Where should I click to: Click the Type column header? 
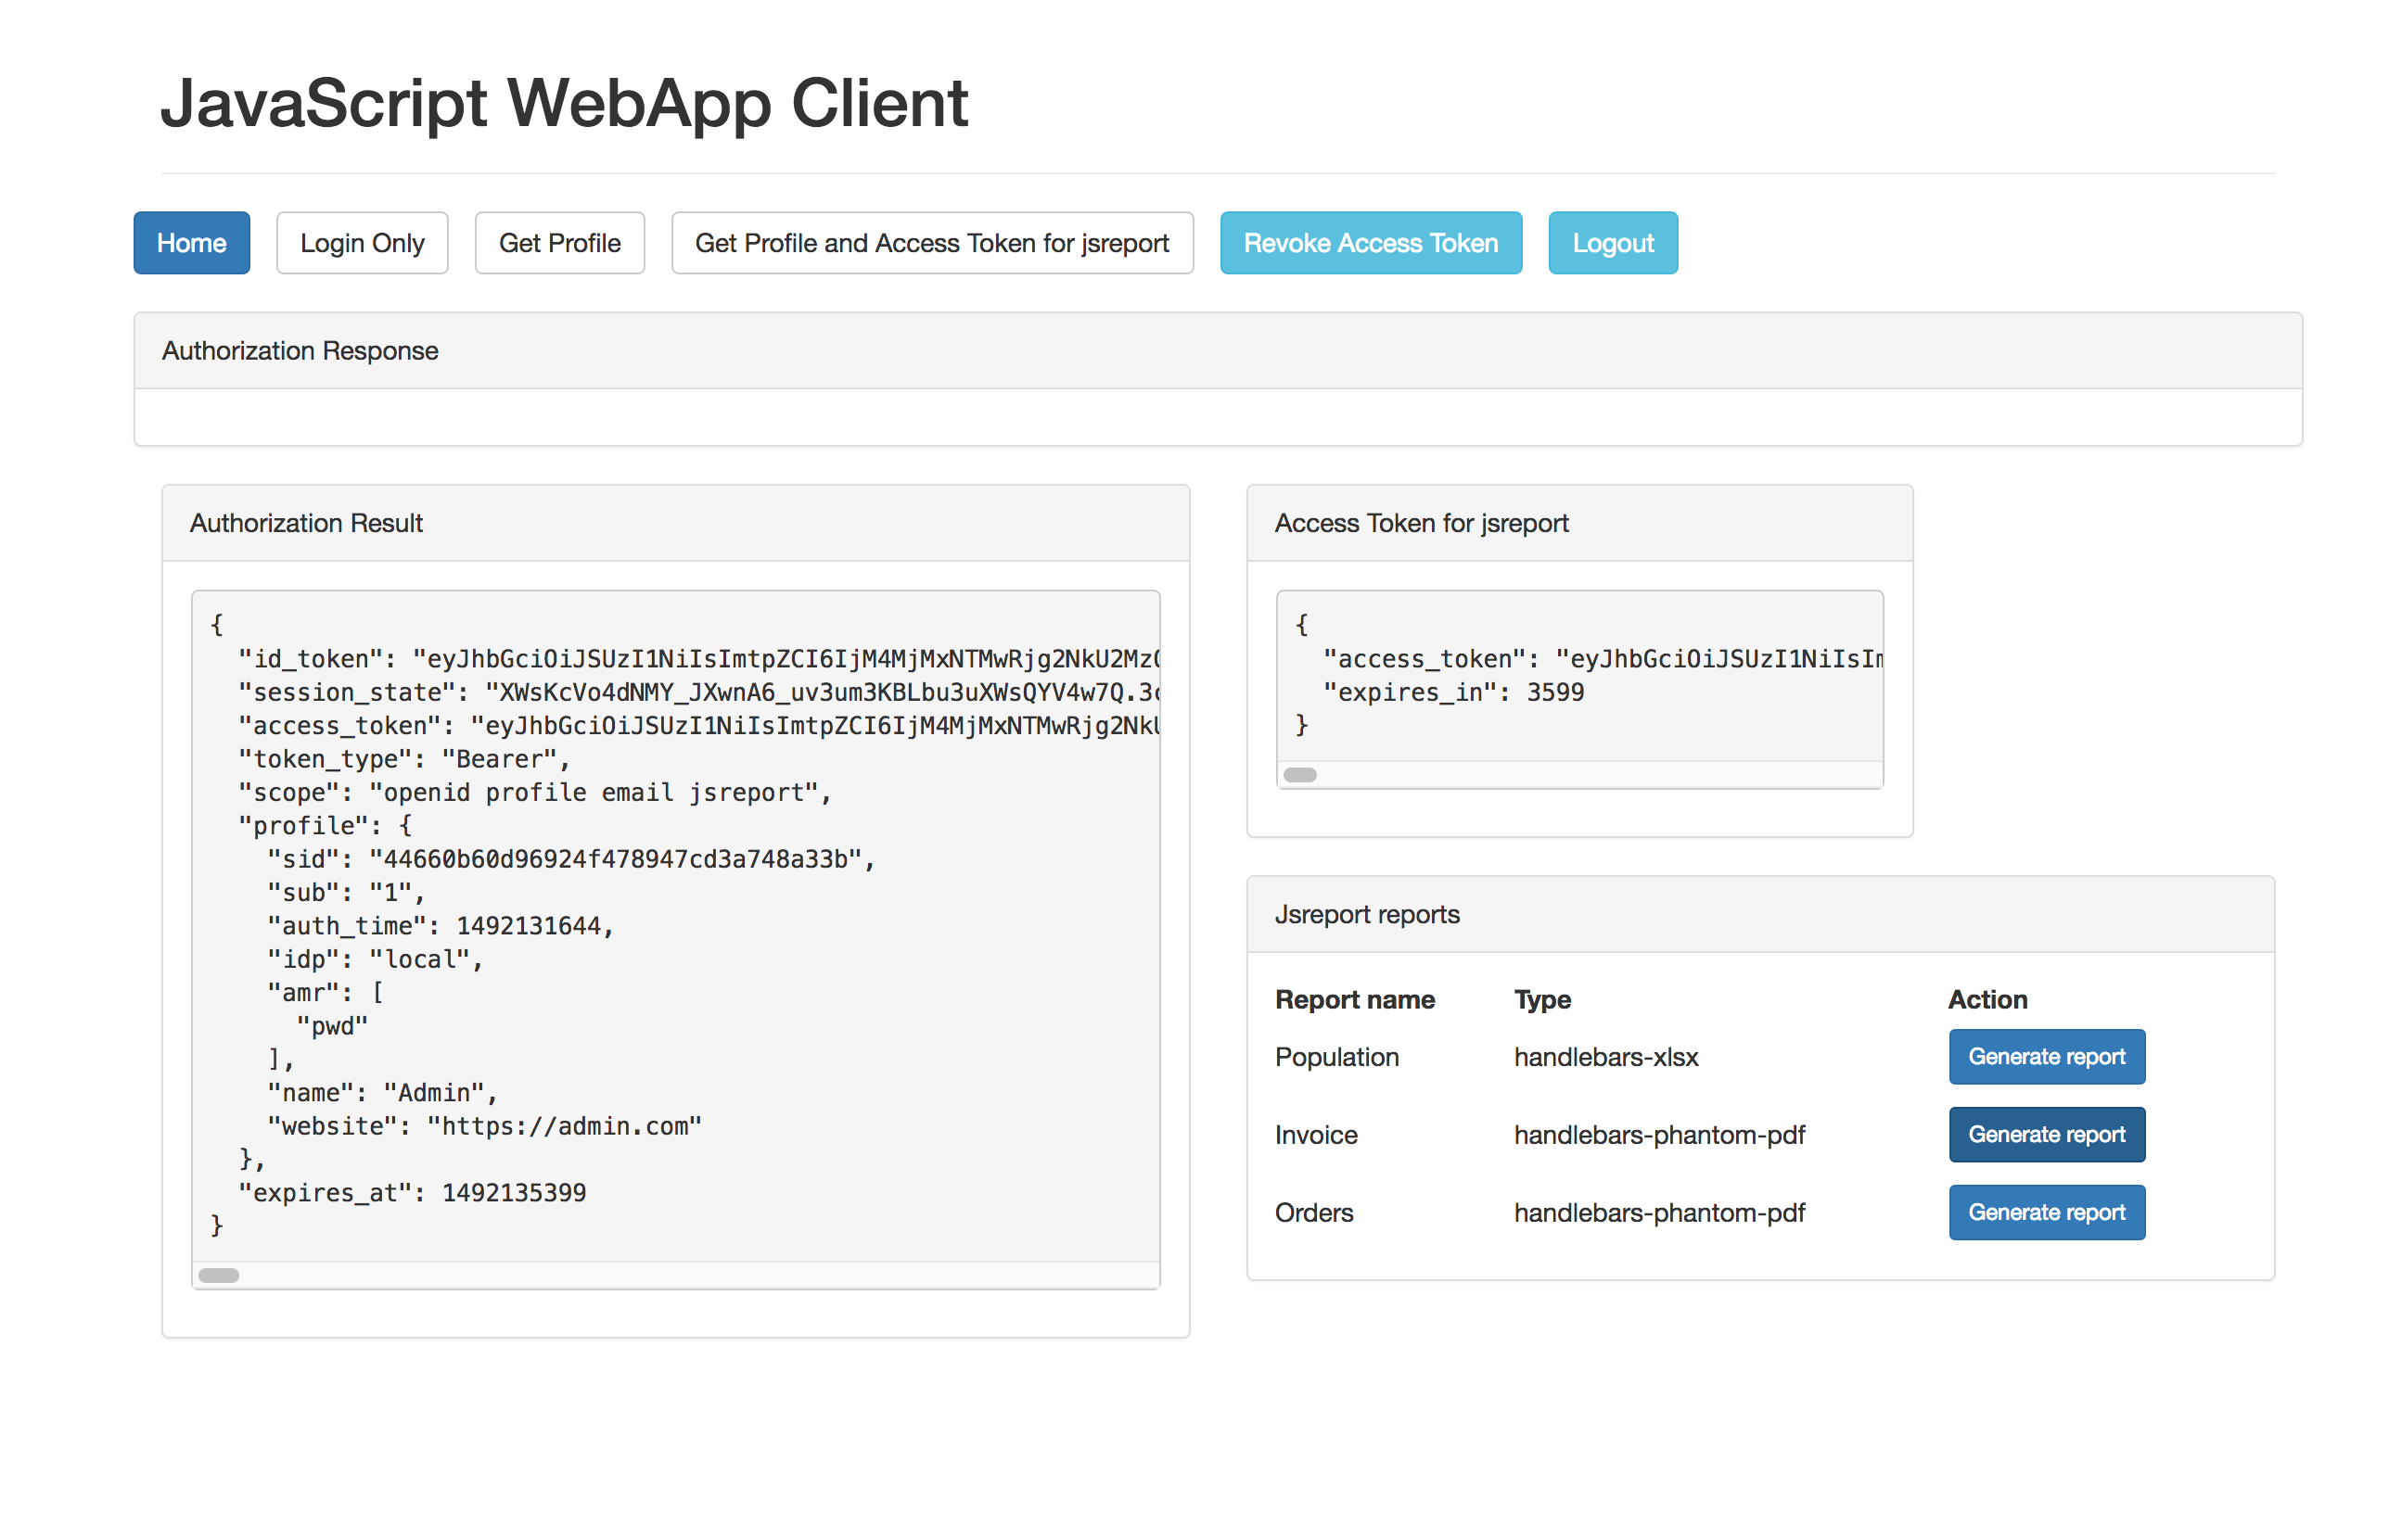pyautogui.click(x=1542, y=999)
